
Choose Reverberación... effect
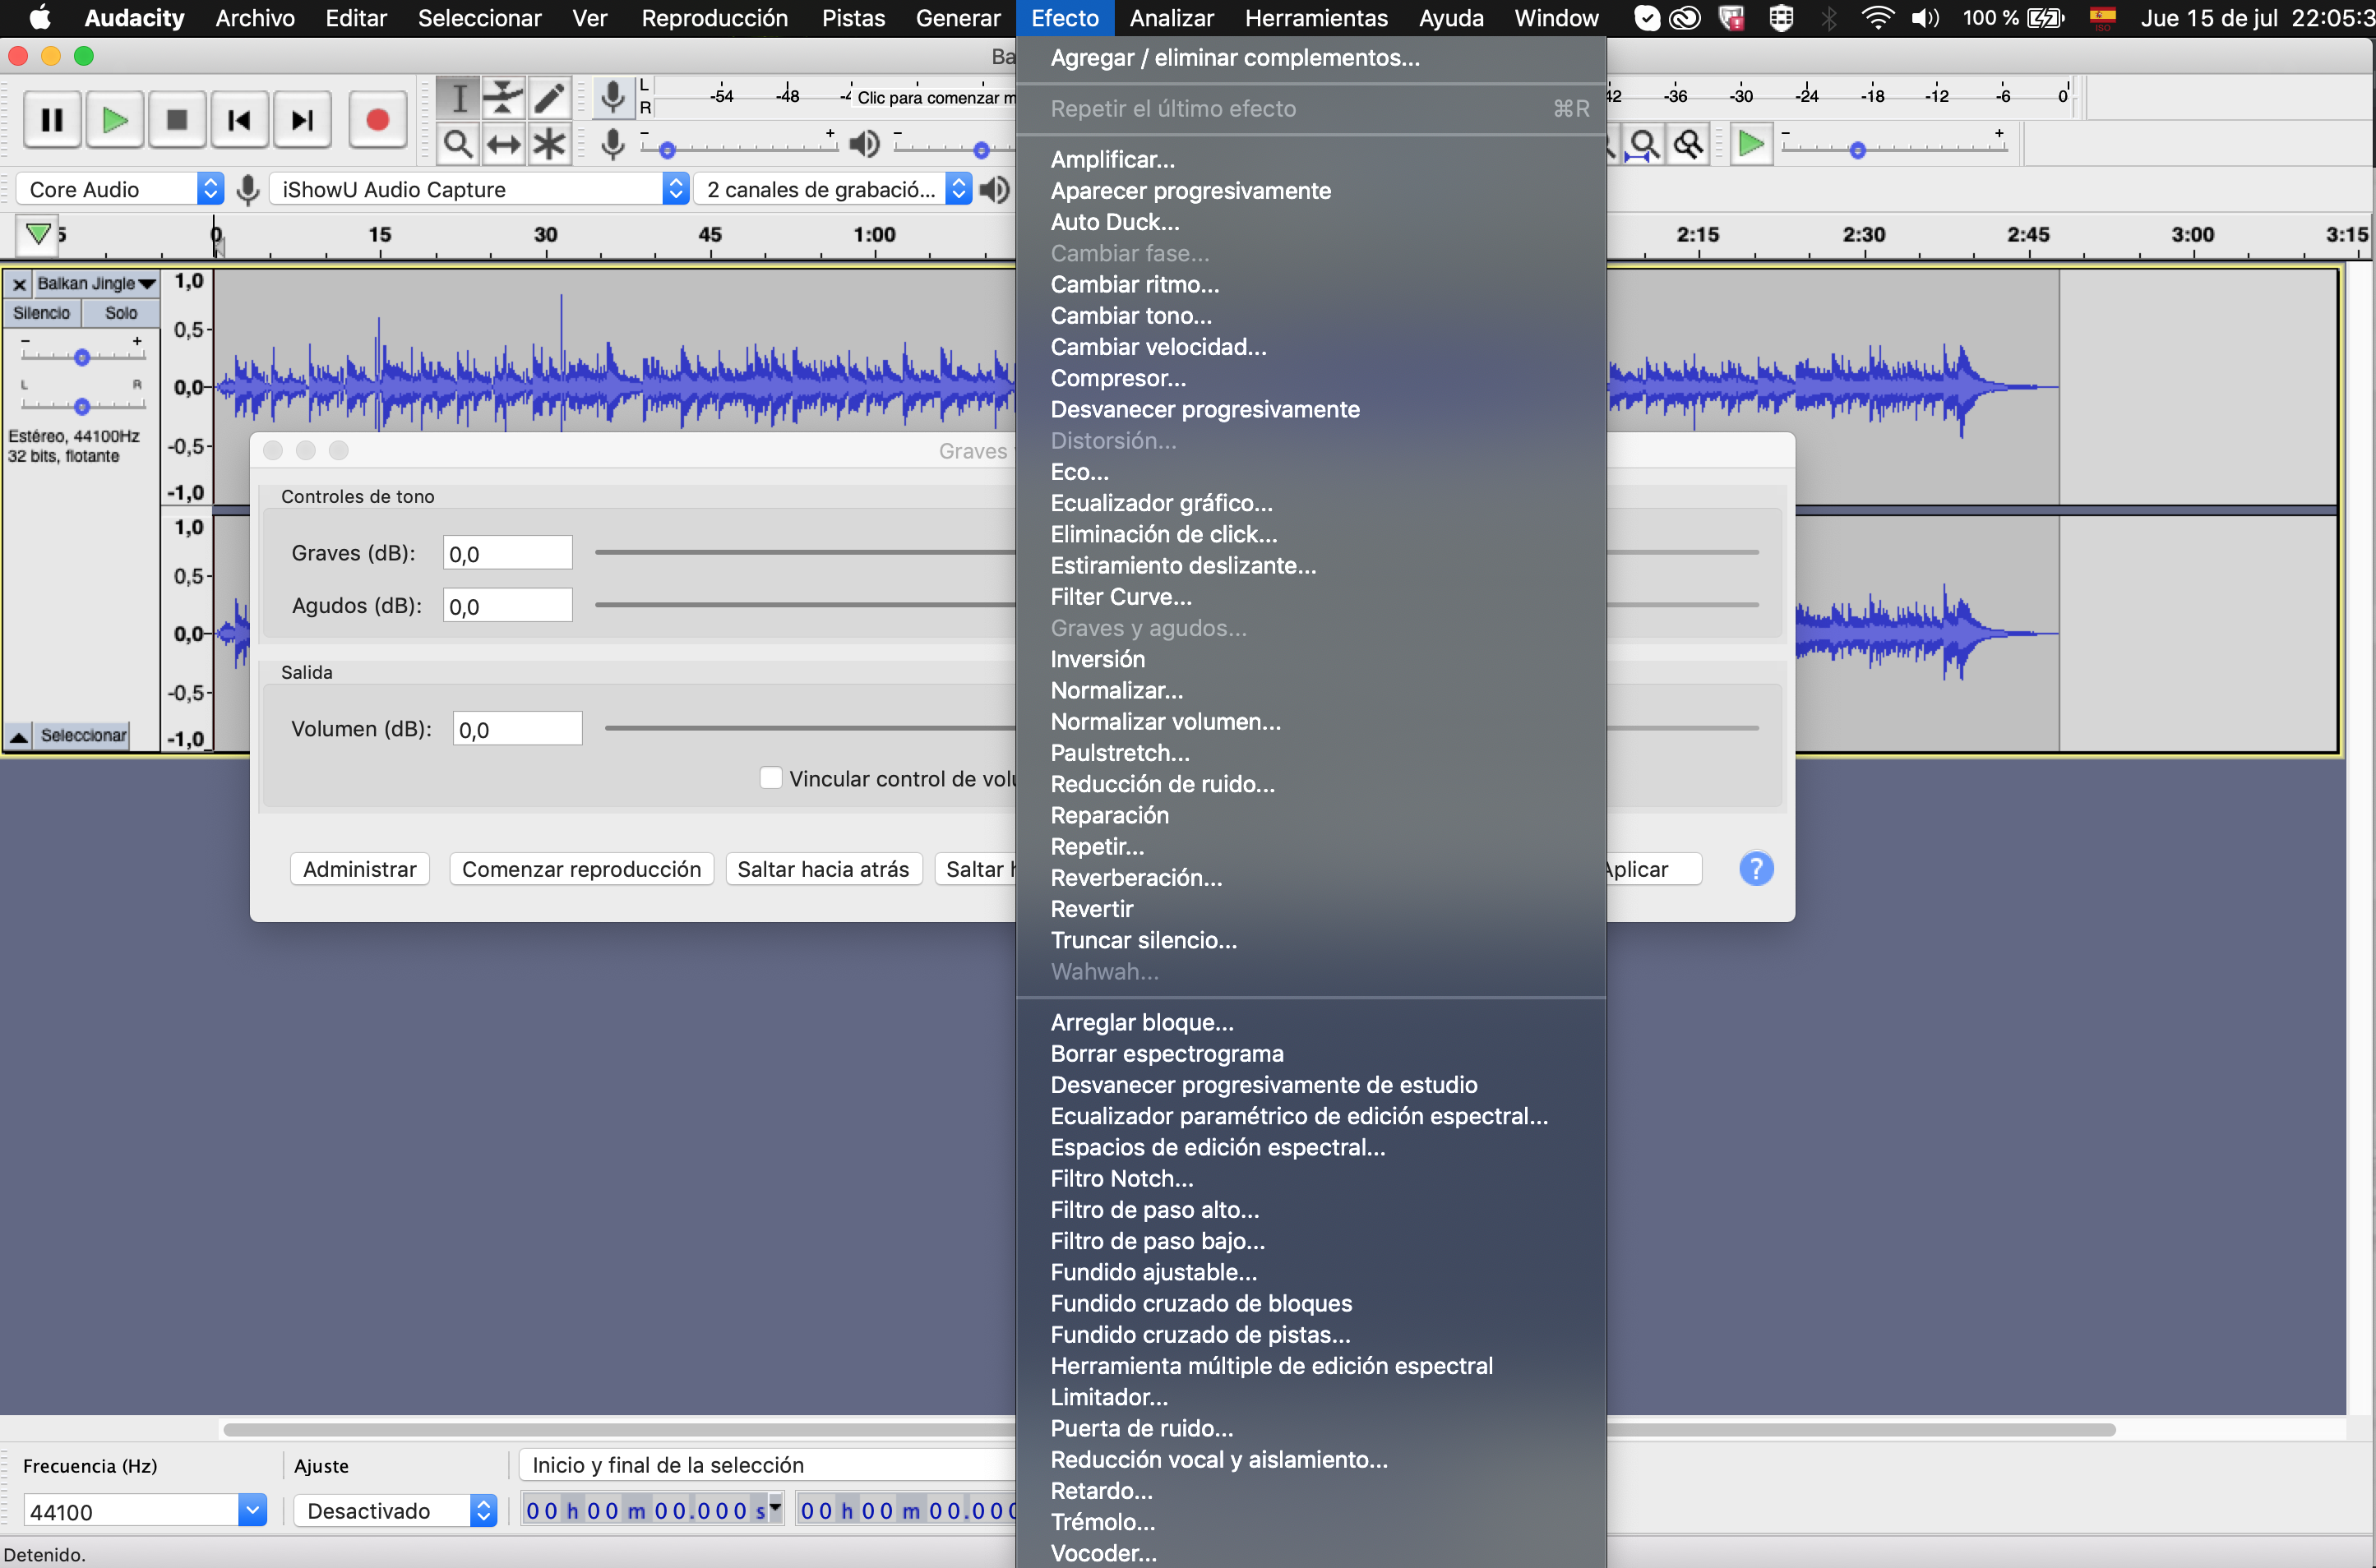tap(1135, 878)
